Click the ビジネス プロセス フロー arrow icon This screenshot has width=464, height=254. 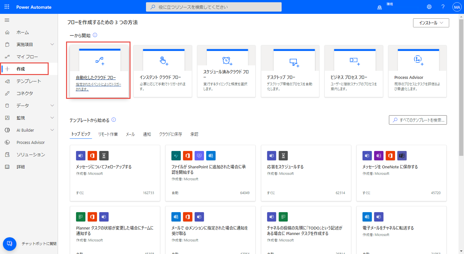coord(354,61)
